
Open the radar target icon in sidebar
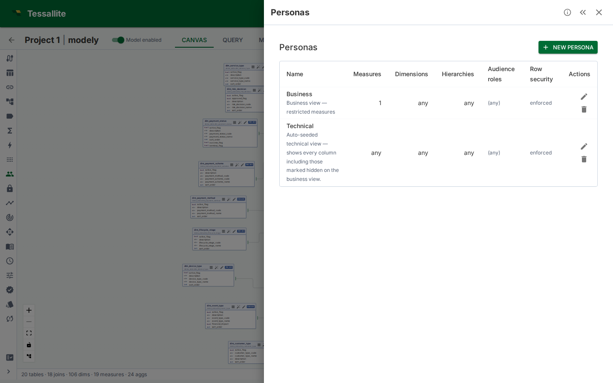(9, 217)
